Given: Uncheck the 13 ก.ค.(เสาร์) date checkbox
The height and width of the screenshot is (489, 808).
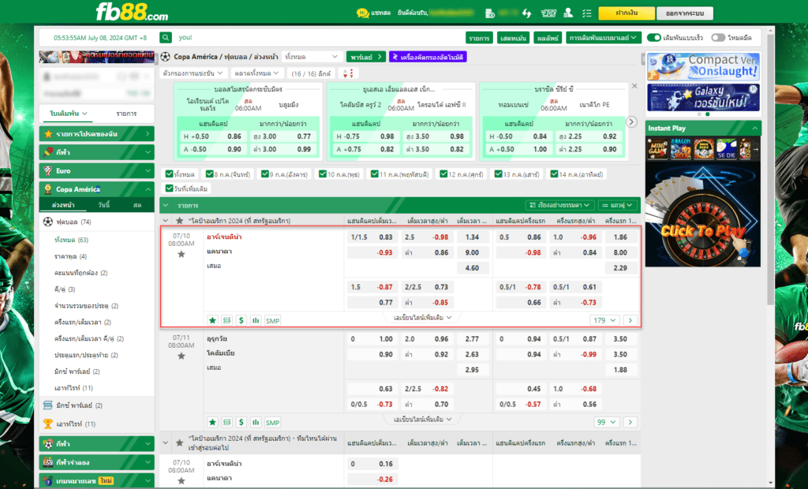Looking at the screenshot, I should (x=499, y=174).
